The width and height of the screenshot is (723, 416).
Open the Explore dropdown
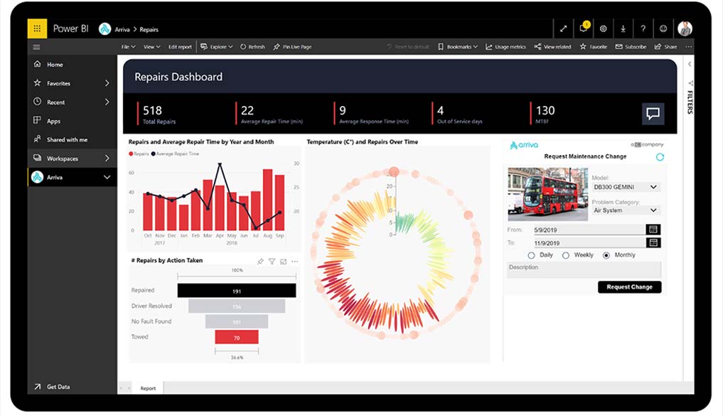pyautogui.click(x=216, y=47)
